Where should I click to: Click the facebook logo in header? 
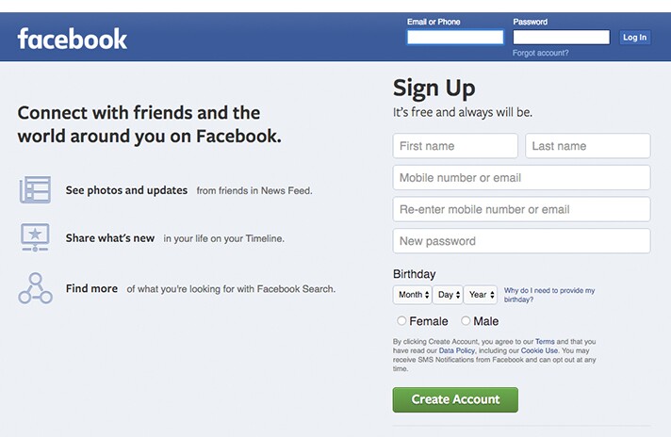73,39
